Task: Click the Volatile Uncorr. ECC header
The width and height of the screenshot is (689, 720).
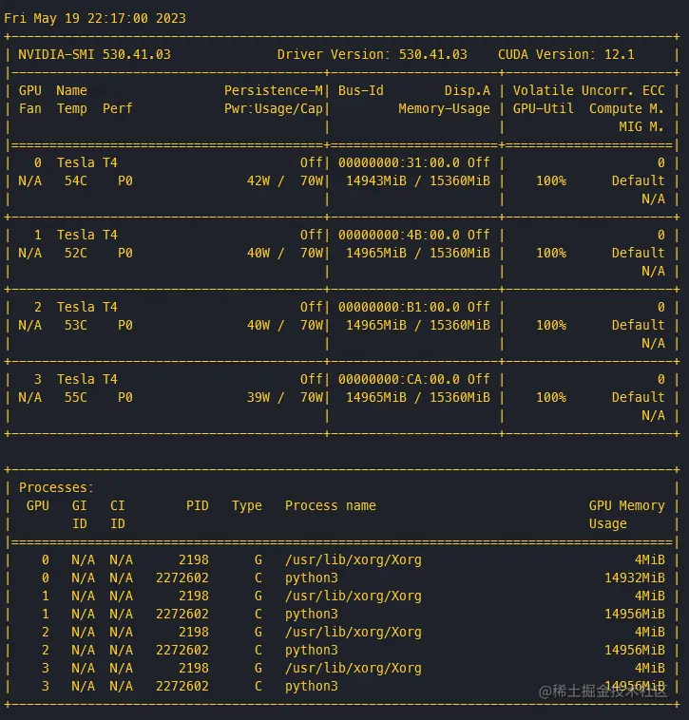Action: tap(589, 90)
